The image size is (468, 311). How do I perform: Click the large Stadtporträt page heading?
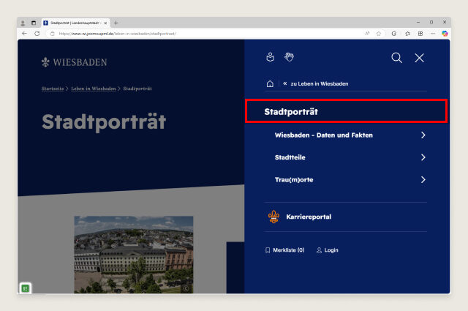tap(104, 121)
